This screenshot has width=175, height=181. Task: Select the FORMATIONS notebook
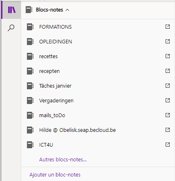98,27
